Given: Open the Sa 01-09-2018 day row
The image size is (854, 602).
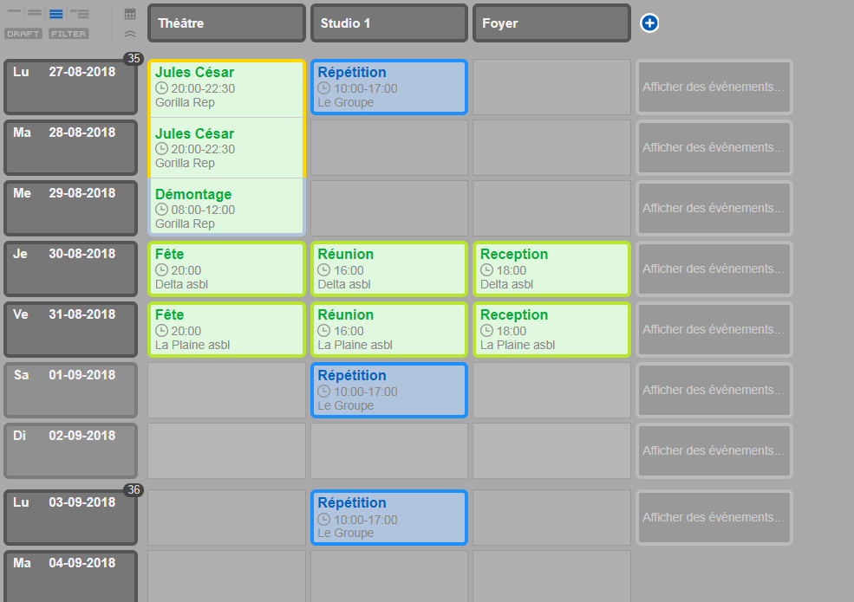Looking at the screenshot, I should tap(70, 390).
